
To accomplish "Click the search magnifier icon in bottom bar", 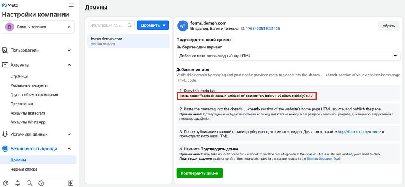I will pyautogui.click(x=29, y=183).
